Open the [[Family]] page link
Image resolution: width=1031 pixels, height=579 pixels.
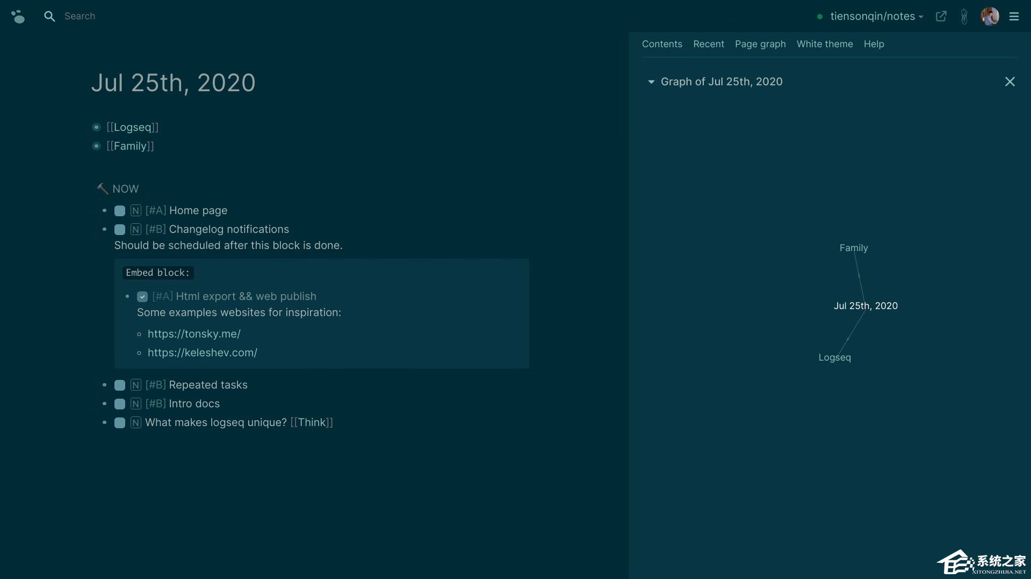[130, 146]
